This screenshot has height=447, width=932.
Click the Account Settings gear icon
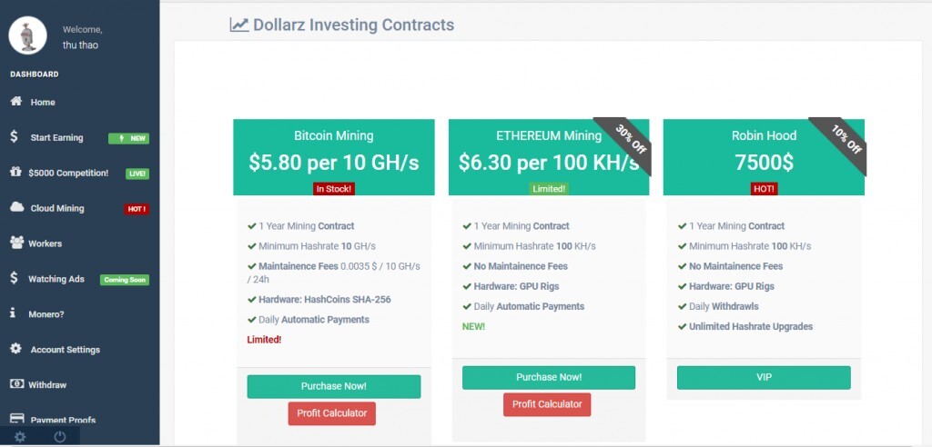click(x=15, y=349)
